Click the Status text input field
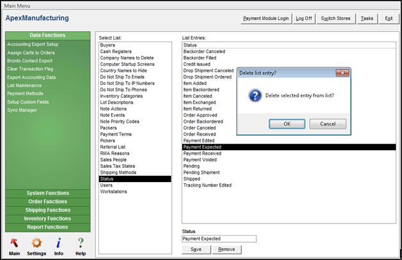 coord(219,239)
